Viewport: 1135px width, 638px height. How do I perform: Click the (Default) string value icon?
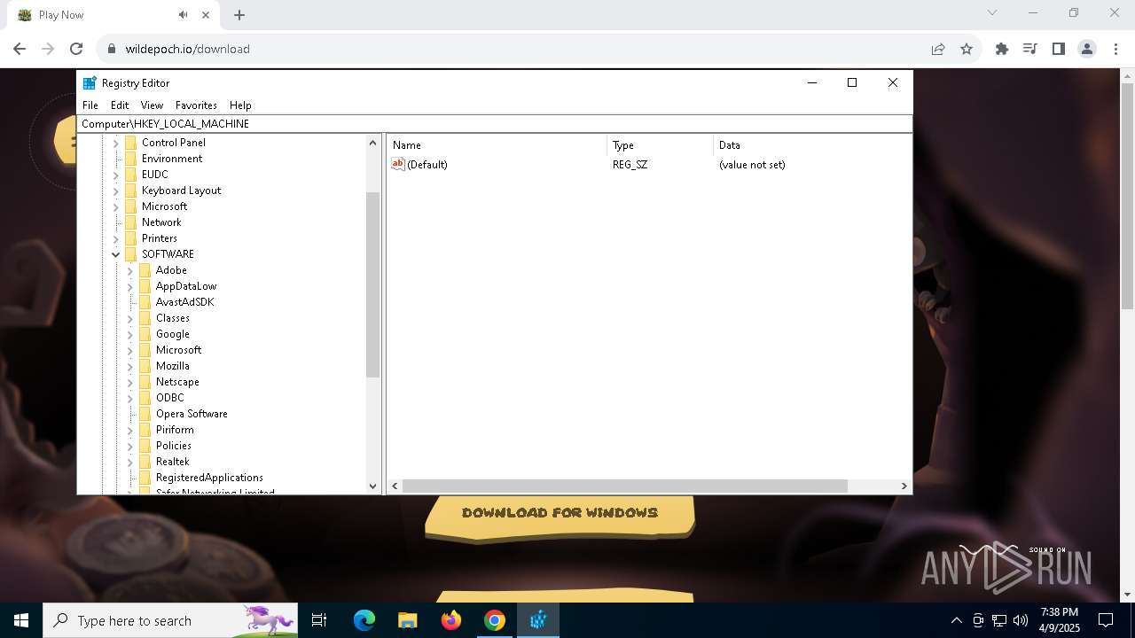click(x=398, y=164)
